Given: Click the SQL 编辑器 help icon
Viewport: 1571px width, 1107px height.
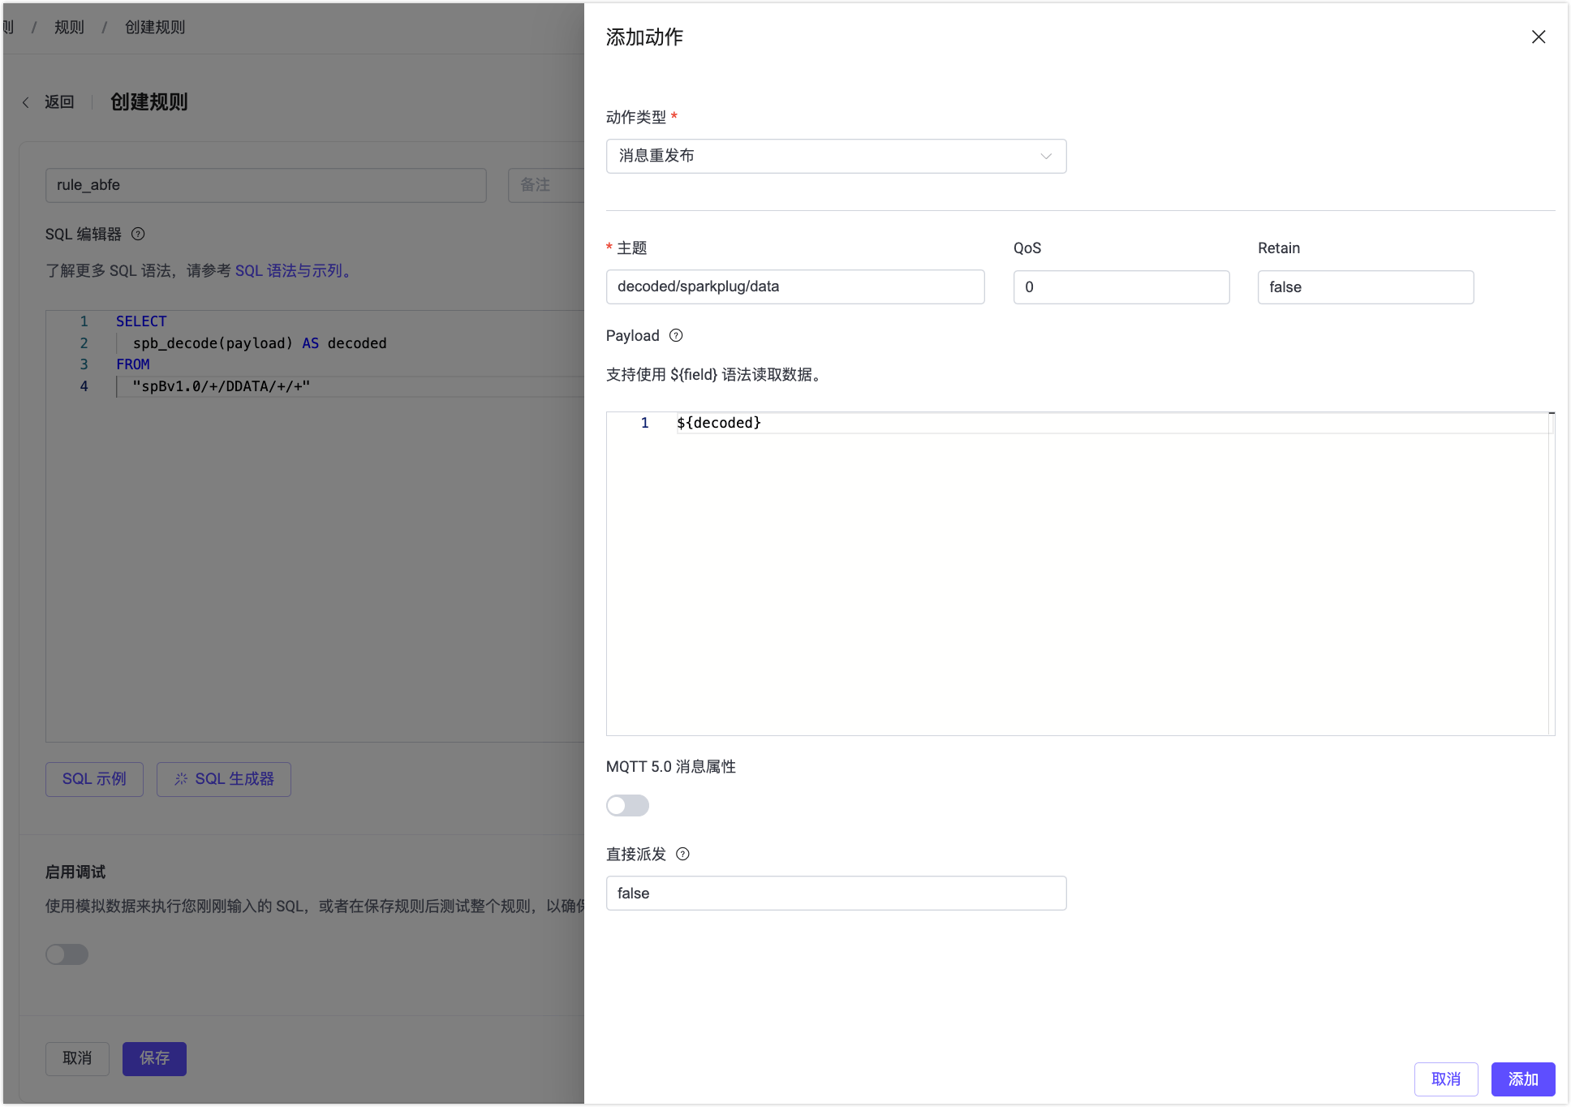Looking at the screenshot, I should 138,234.
